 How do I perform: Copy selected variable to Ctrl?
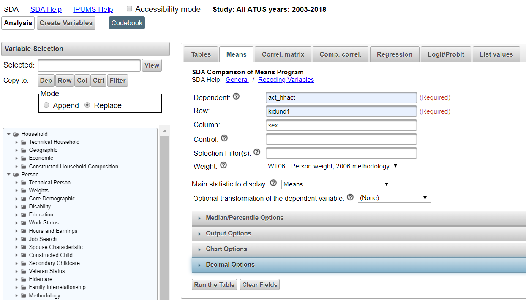point(98,81)
